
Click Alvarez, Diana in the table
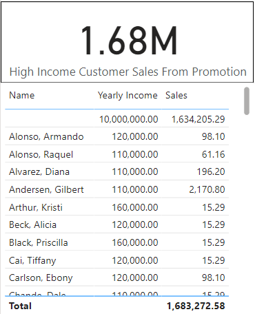tap(39, 171)
